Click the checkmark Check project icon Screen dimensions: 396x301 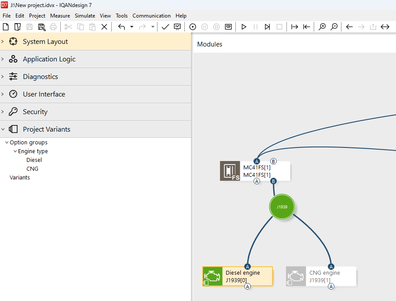165,27
